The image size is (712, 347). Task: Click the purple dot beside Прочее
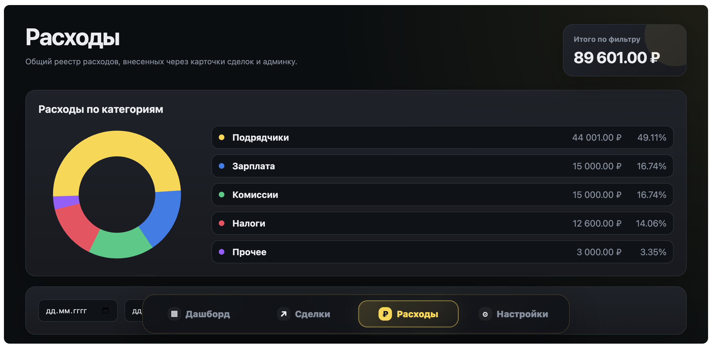222,252
